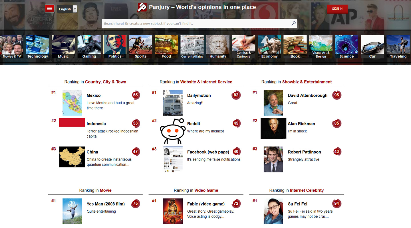The height and width of the screenshot is (228, 411).
Task: Open the Economy category tile
Action: coord(269,47)
